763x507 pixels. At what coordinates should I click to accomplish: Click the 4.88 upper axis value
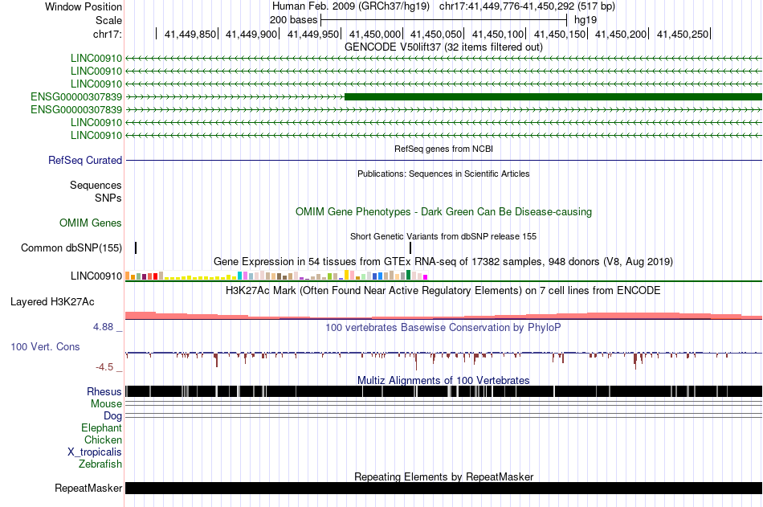pyautogui.click(x=103, y=327)
